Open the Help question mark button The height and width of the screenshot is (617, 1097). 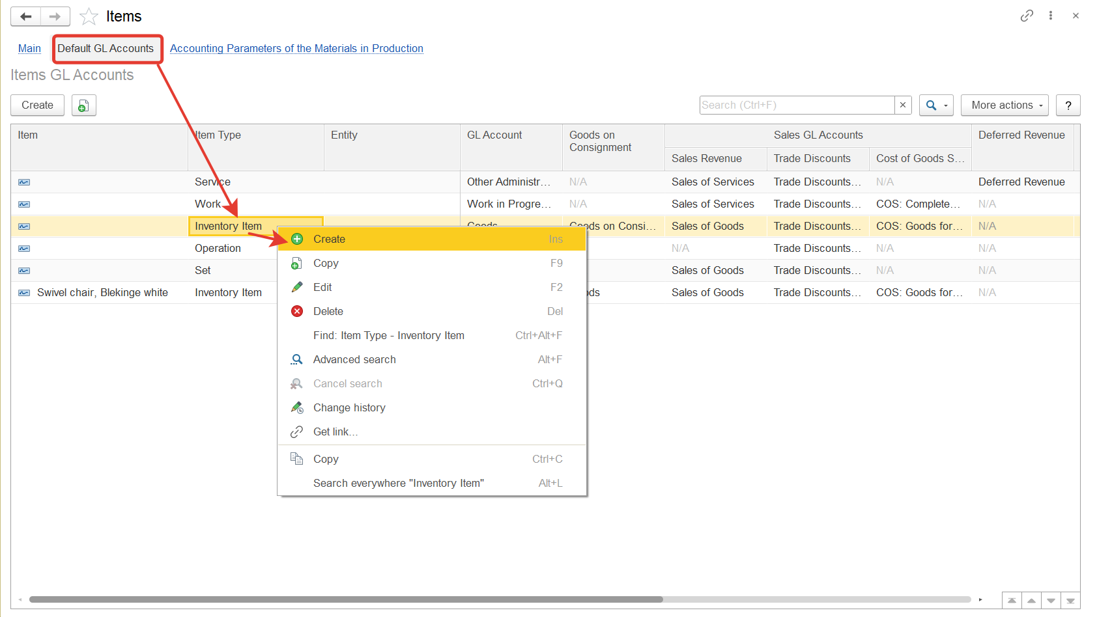[1068, 105]
